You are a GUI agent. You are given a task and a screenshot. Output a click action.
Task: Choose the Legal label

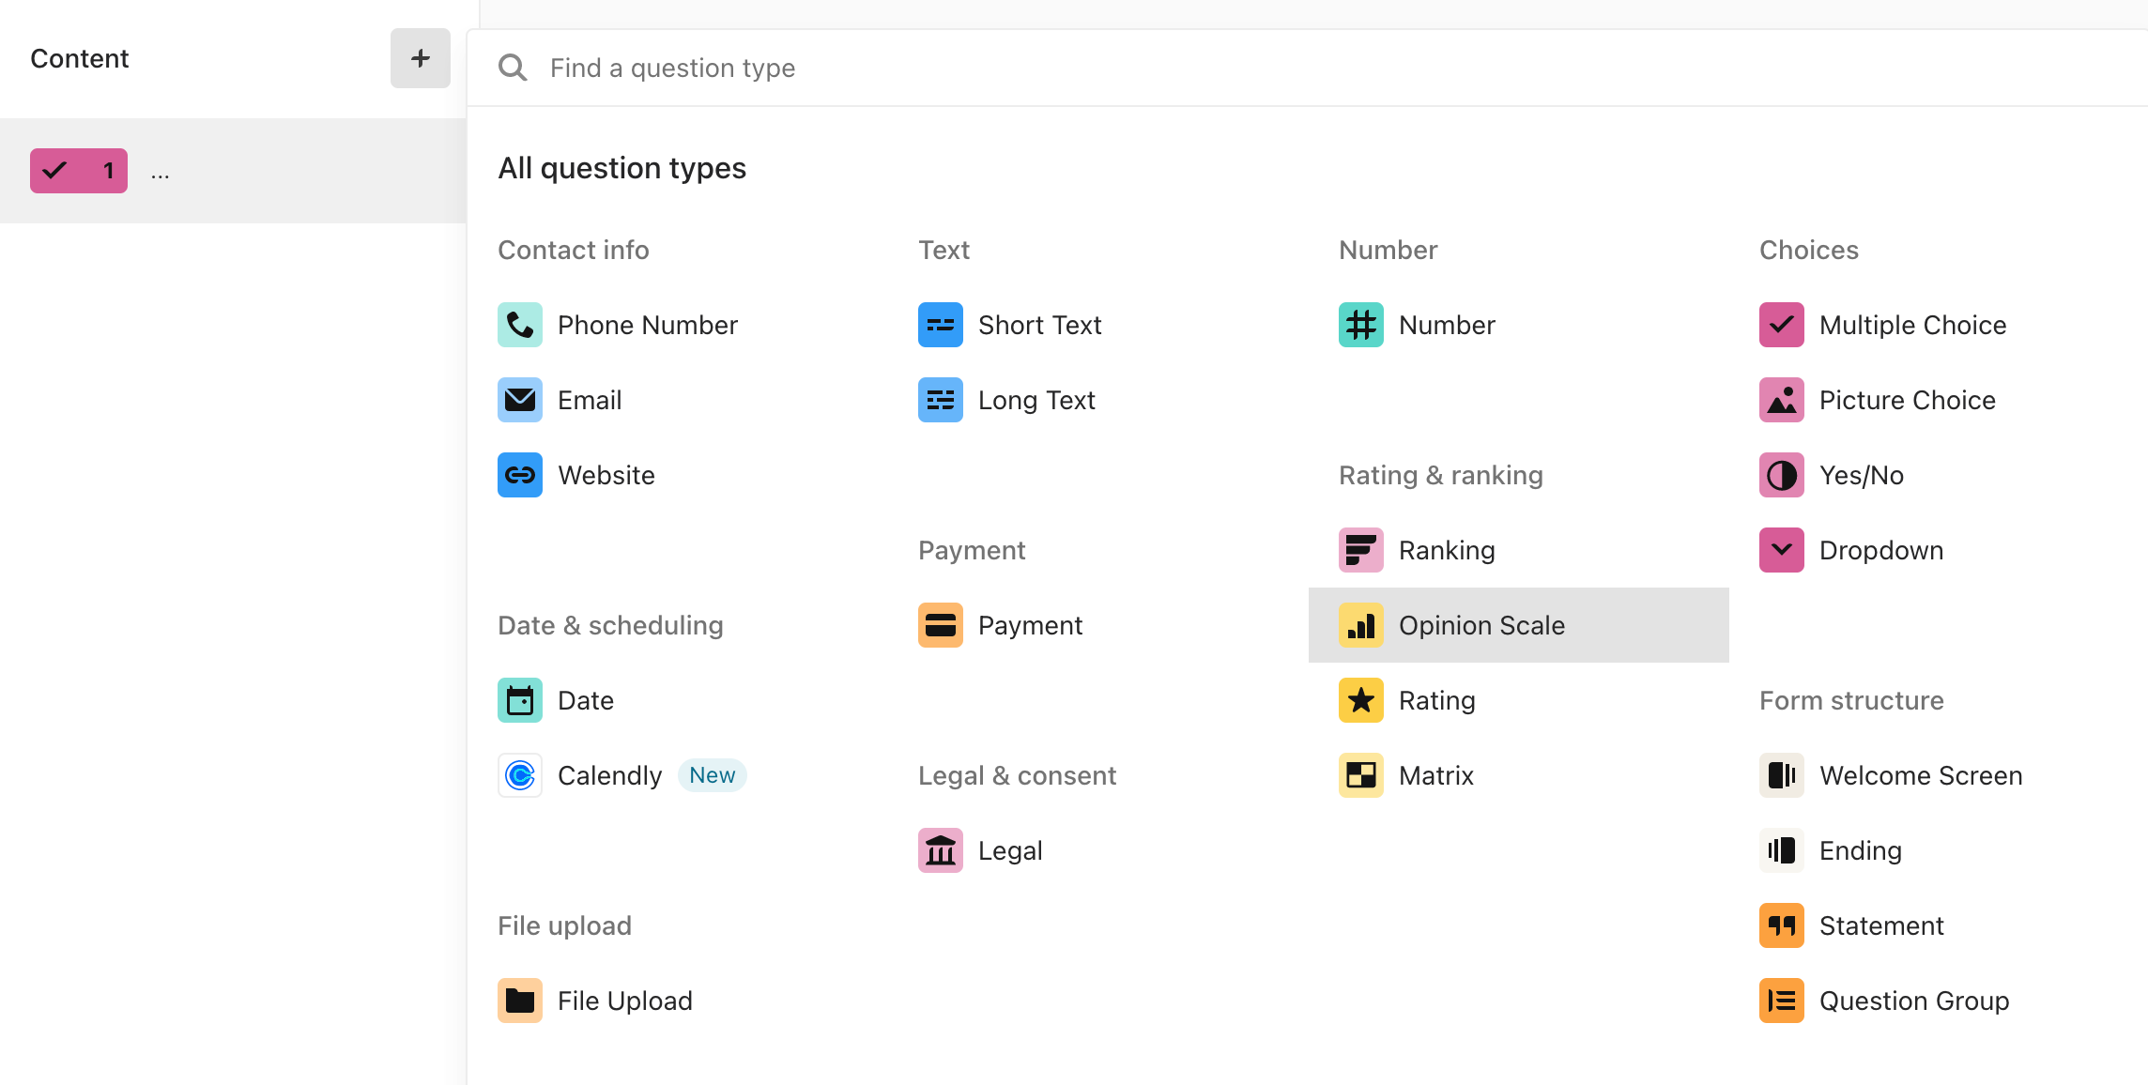click(x=1010, y=850)
